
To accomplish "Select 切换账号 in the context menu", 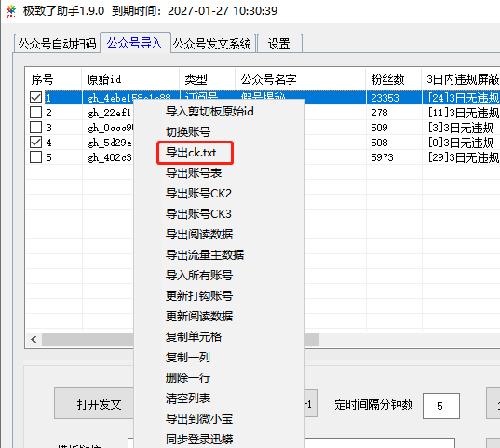I will [x=188, y=132].
